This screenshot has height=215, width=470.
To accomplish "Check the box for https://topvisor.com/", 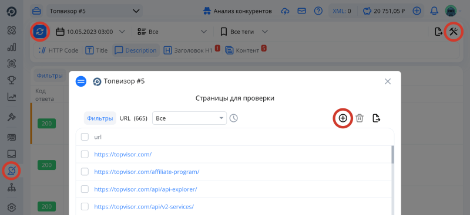I will point(85,154).
